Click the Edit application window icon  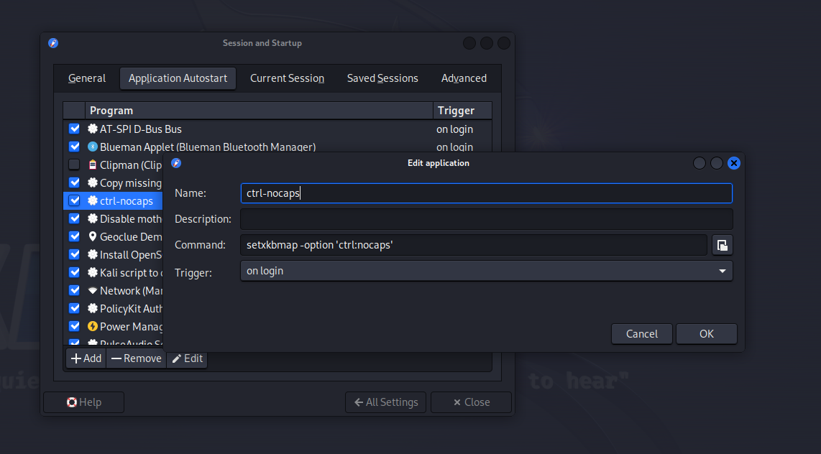pyautogui.click(x=176, y=163)
